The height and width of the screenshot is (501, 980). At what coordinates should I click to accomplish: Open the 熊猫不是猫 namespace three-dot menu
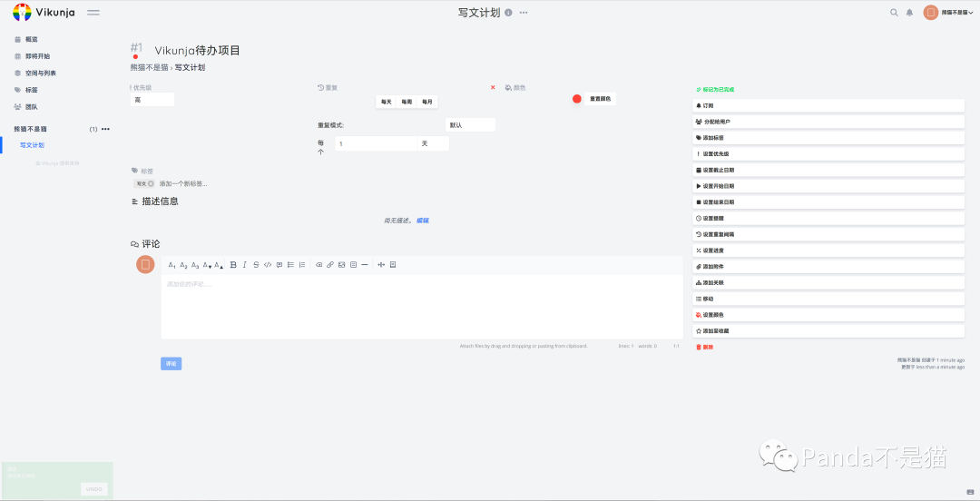pos(105,129)
